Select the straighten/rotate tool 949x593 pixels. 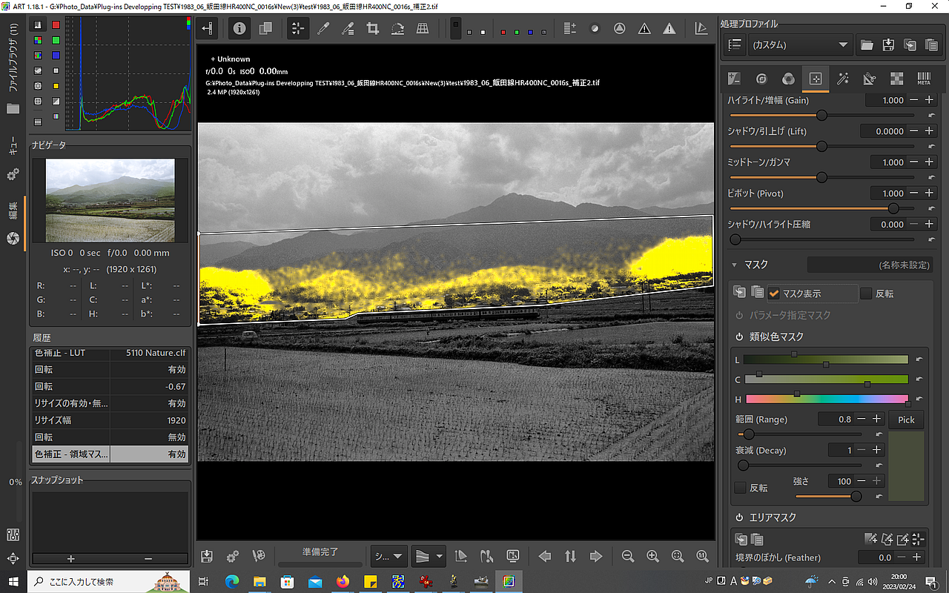pyautogui.click(x=397, y=29)
